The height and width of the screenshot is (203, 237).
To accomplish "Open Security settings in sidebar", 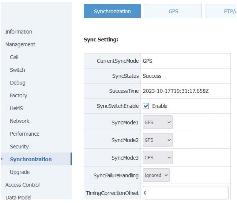I will pyautogui.click(x=19, y=146).
